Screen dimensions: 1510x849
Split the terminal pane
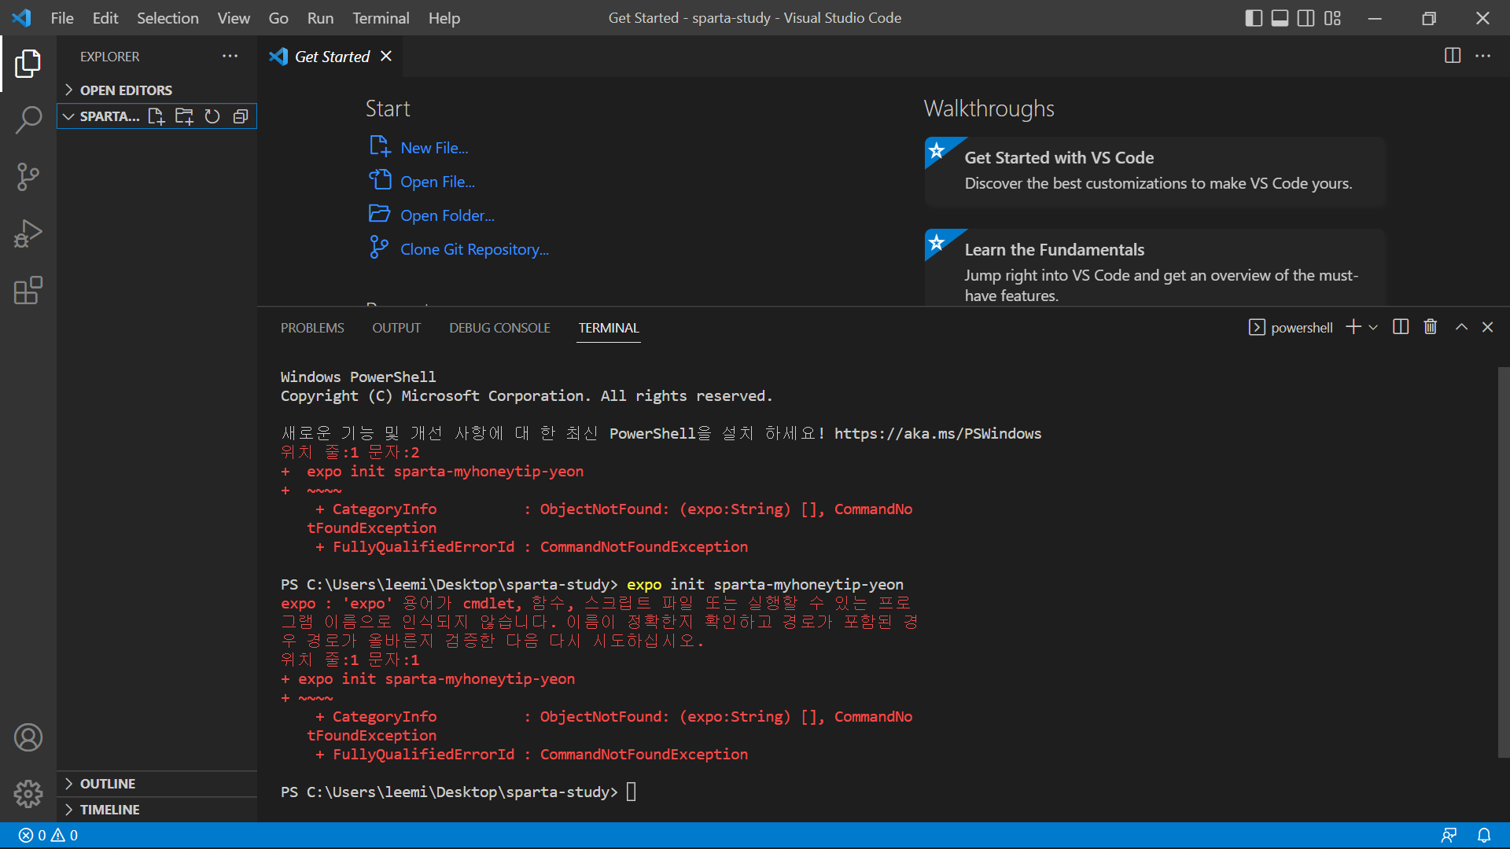click(x=1401, y=327)
